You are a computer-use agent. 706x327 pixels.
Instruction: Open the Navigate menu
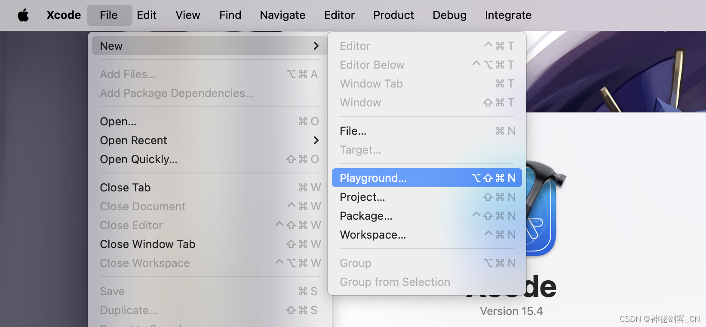282,15
